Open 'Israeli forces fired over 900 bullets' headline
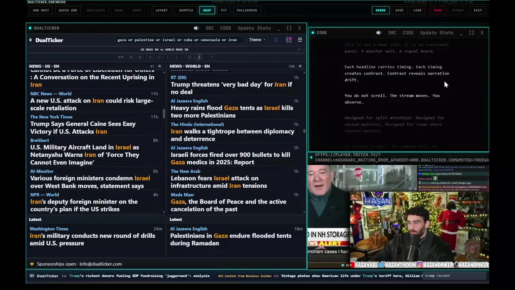 click(230, 158)
